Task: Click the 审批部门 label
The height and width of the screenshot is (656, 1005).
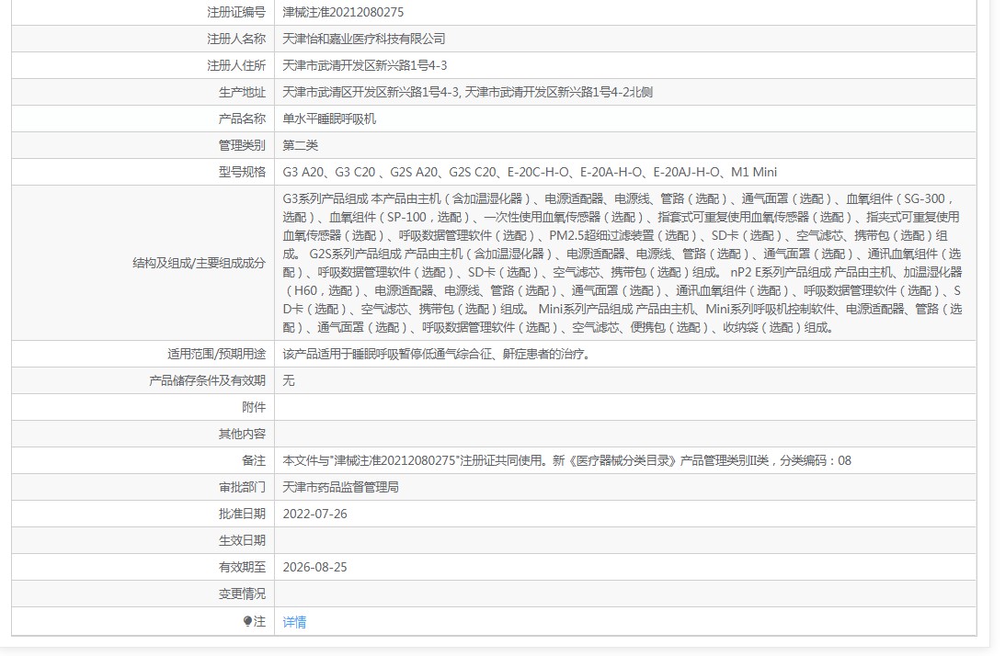Action: (242, 488)
